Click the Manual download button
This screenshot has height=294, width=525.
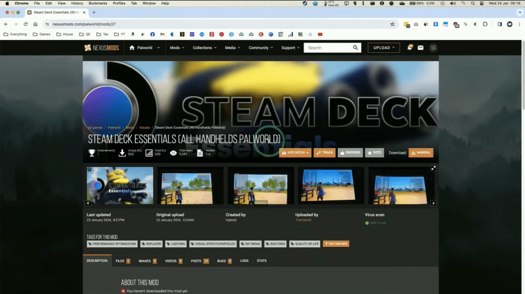point(421,152)
